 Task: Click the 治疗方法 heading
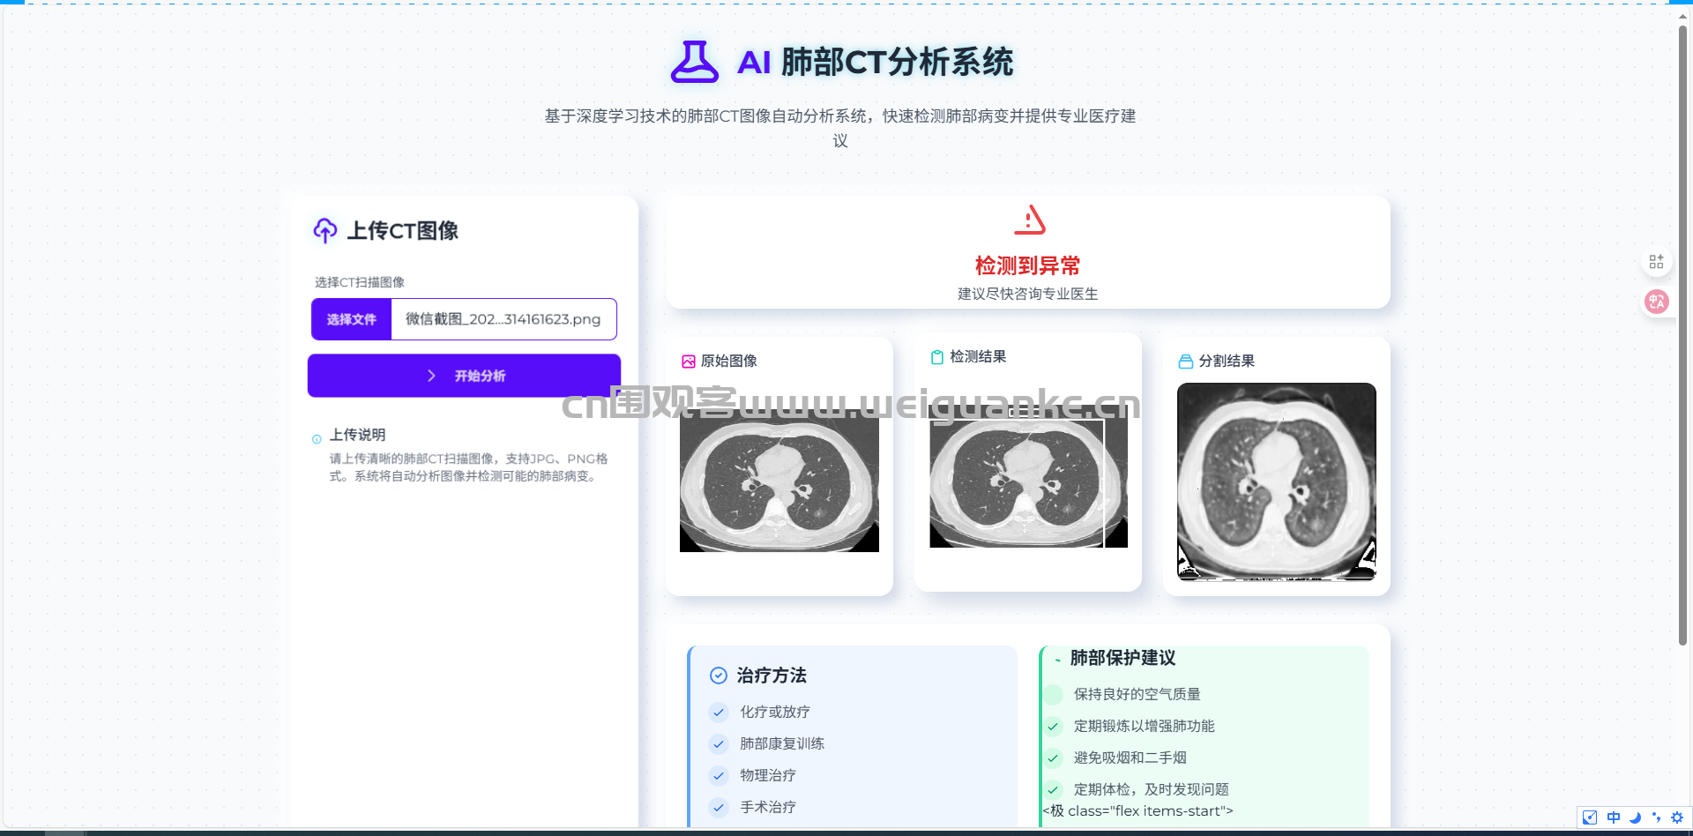(x=772, y=676)
